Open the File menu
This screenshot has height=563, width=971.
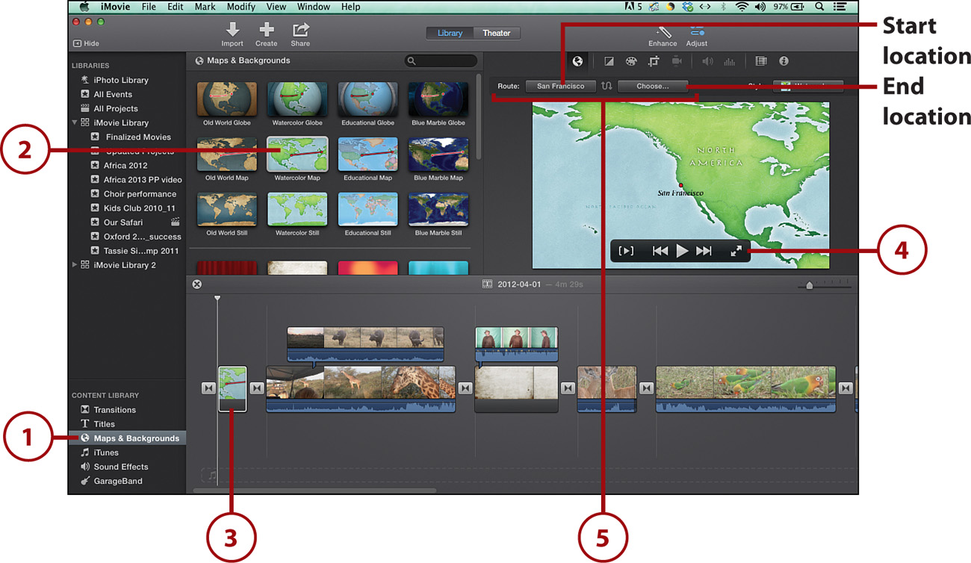click(149, 7)
